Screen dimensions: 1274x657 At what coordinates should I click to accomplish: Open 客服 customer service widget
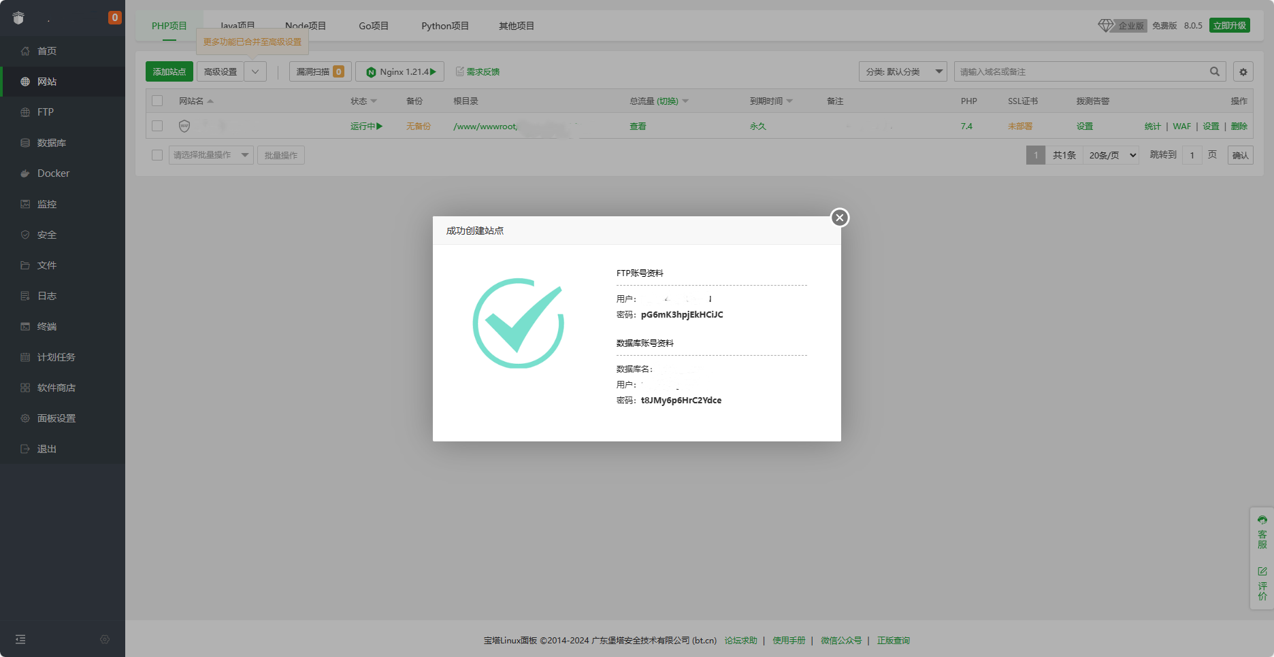pyautogui.click(x=1262, y=533)
